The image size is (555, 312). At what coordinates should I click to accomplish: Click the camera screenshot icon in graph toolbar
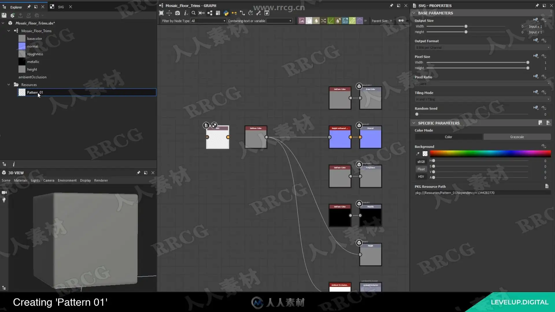point(177,13)
